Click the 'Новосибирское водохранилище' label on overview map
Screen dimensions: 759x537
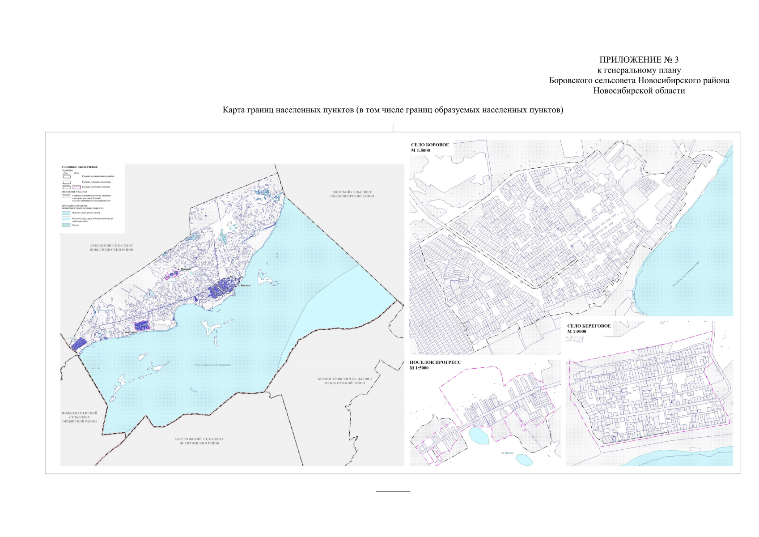pos(212,365)
